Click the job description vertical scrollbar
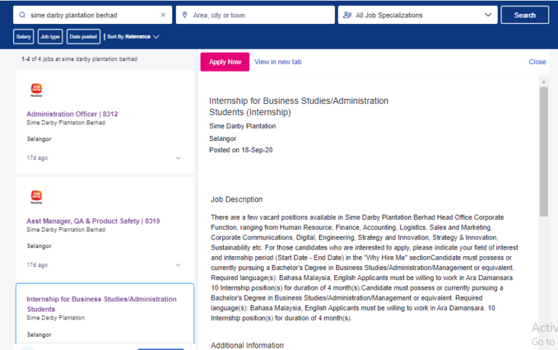Screen dimensions: 558x350 click(x=543, y=153)
